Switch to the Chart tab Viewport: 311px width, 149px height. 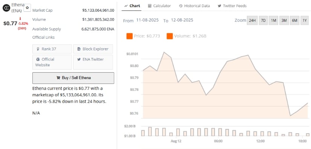click(x=132, y=6)
